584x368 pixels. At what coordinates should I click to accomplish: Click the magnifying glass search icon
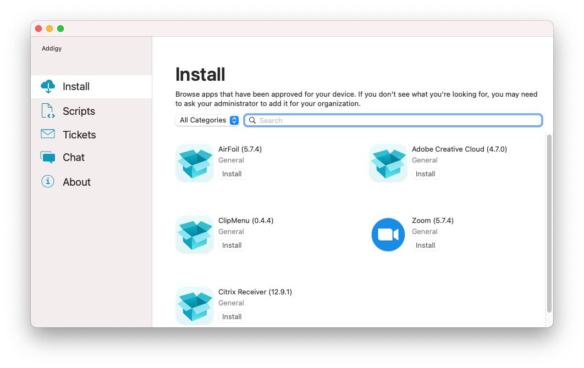(252, 120)
